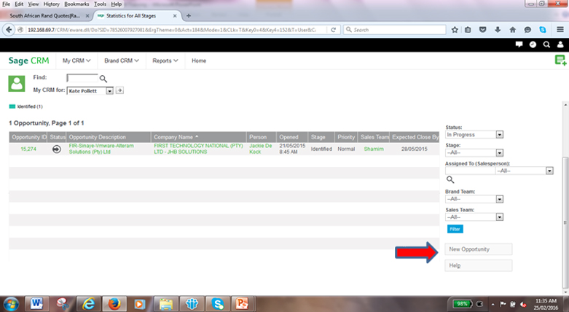
Task: Open Word from the taskbar
Action: coord(36,303)
